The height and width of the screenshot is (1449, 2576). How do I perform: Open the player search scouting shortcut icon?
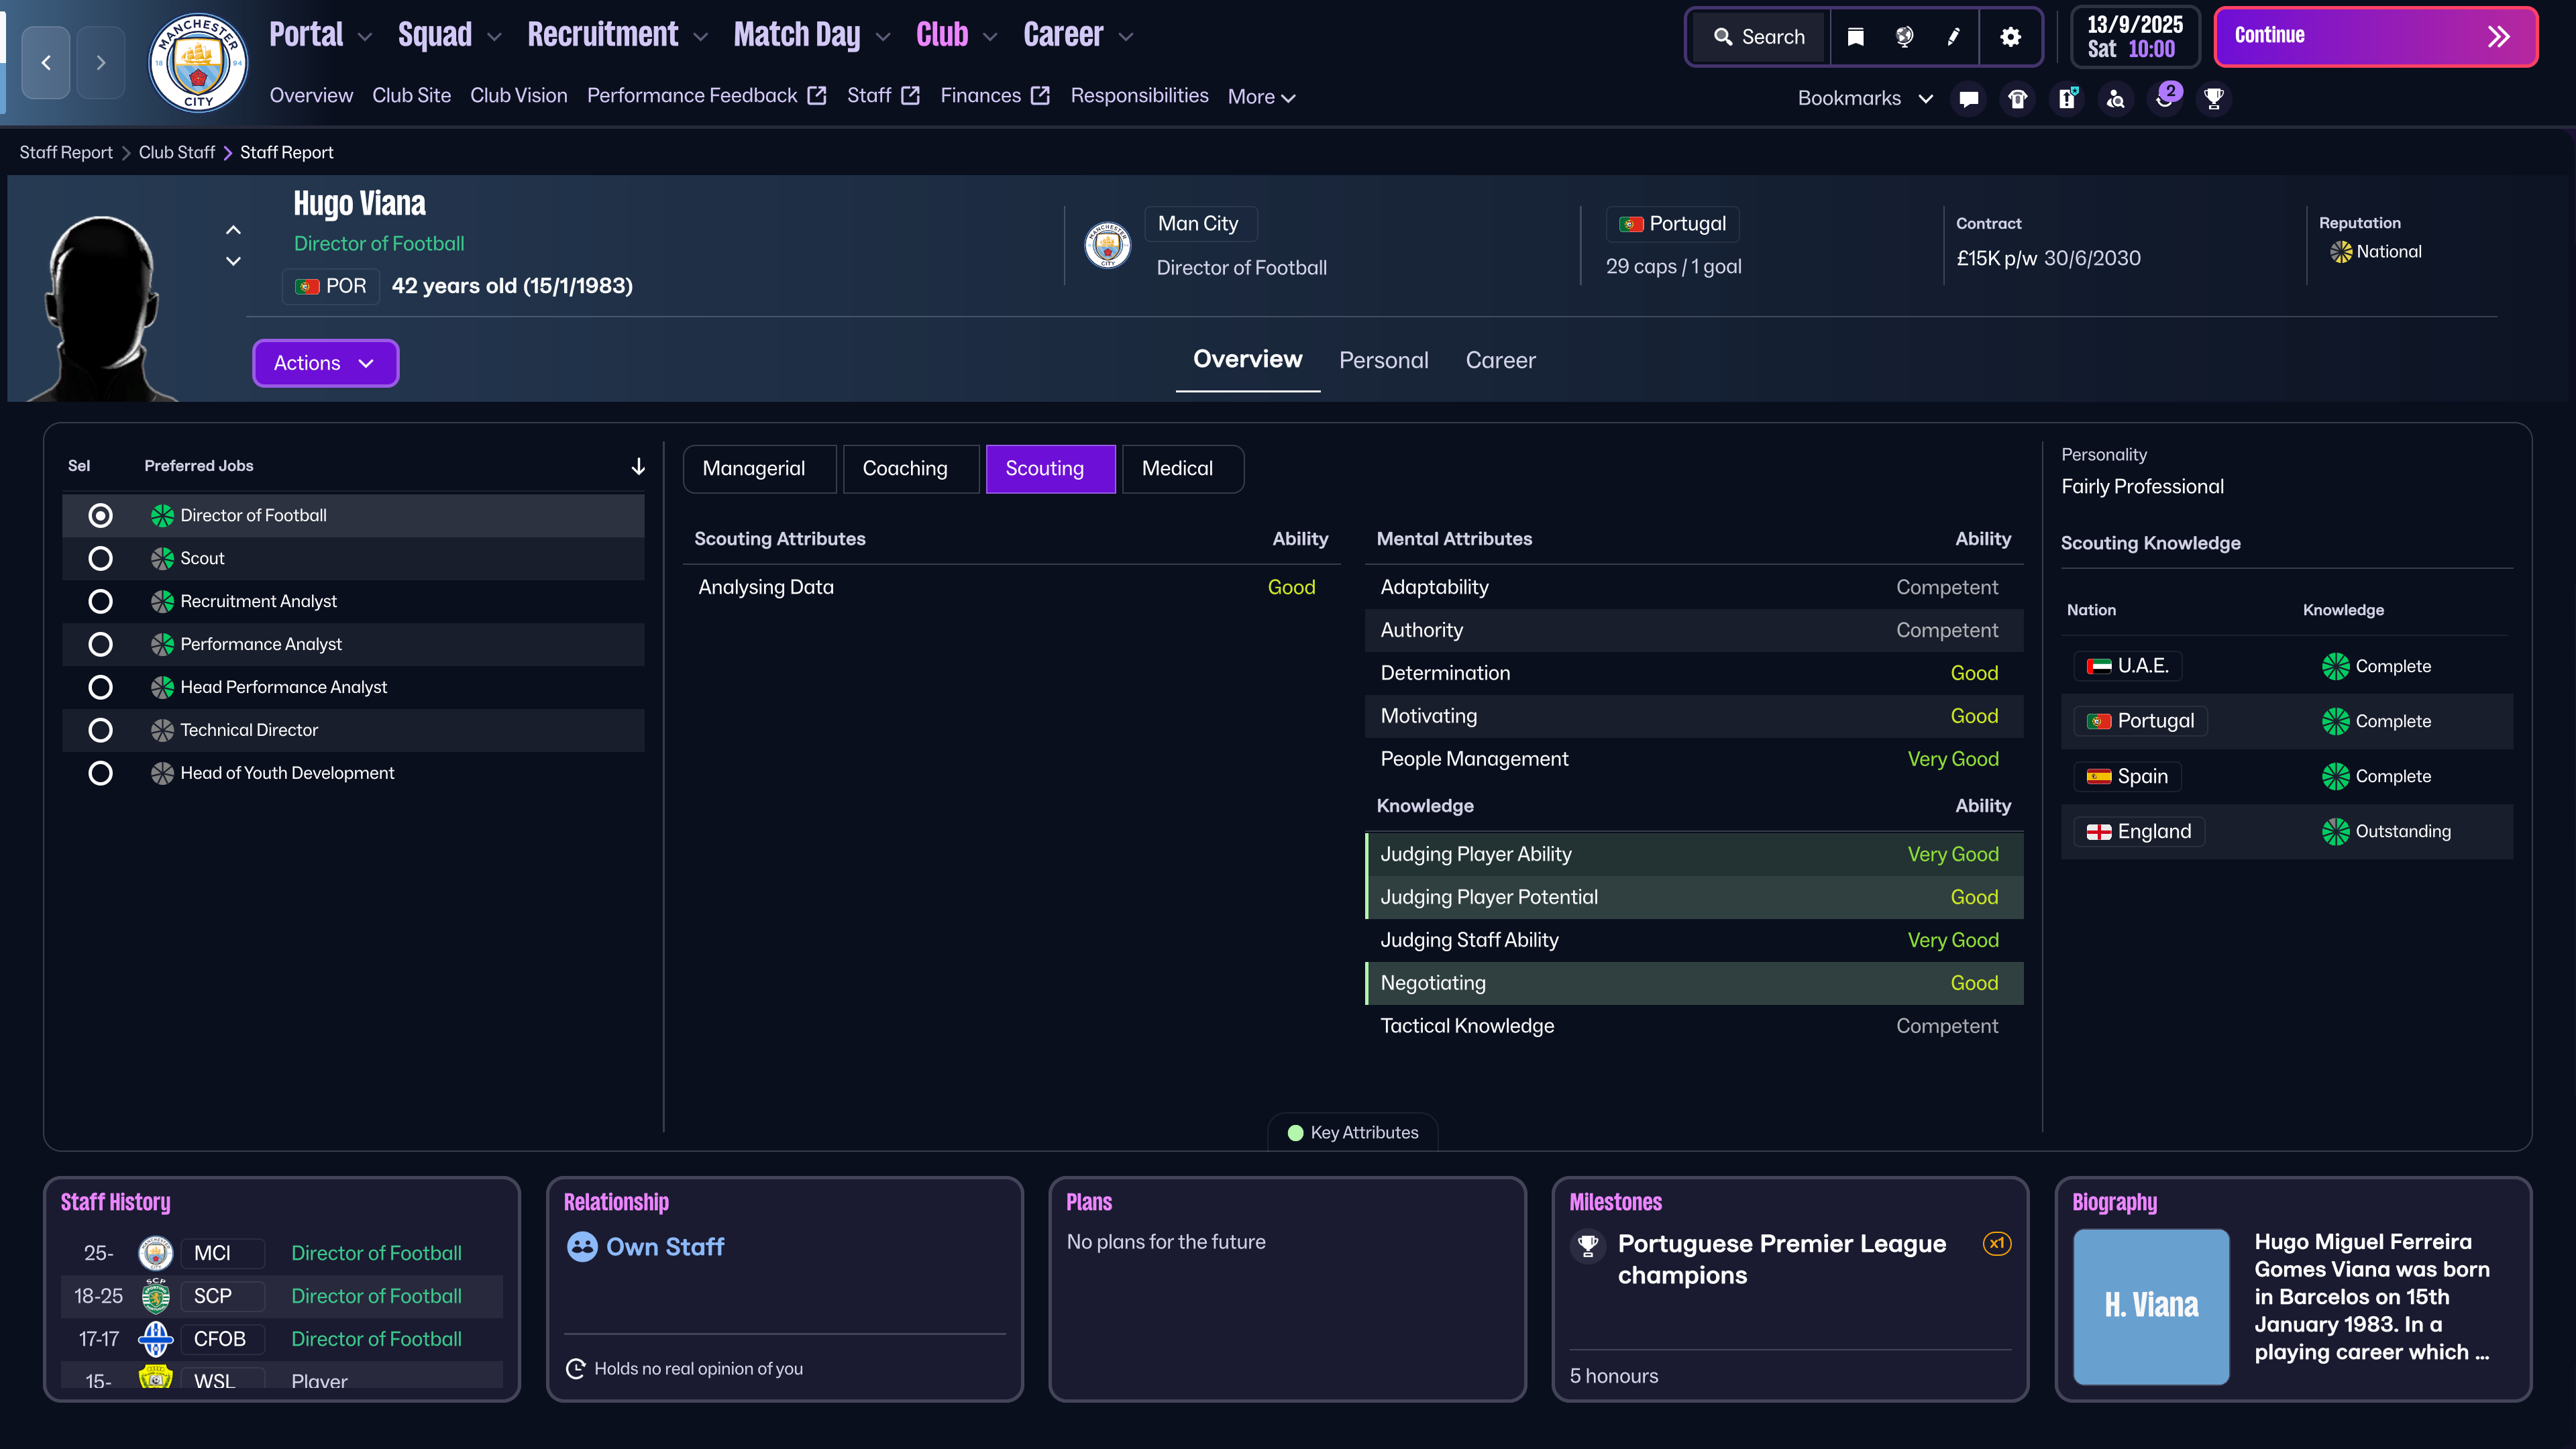coord(2116,98)
